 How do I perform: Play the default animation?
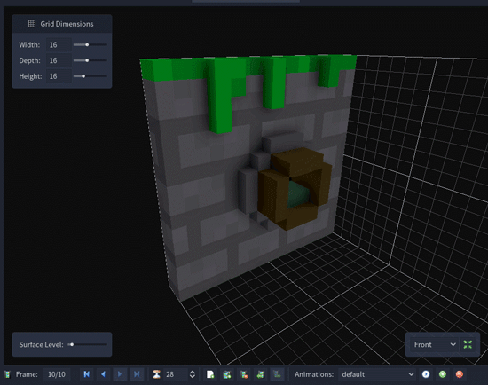426,374
